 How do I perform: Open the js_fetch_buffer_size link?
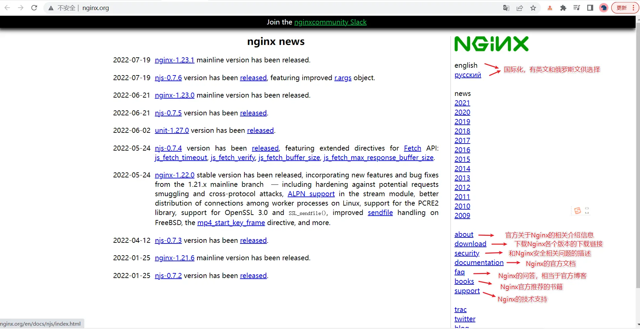289,158
